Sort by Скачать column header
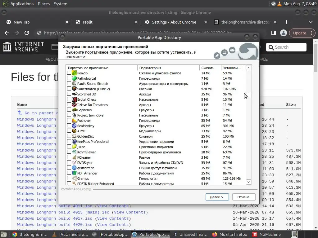 (210, 68)
